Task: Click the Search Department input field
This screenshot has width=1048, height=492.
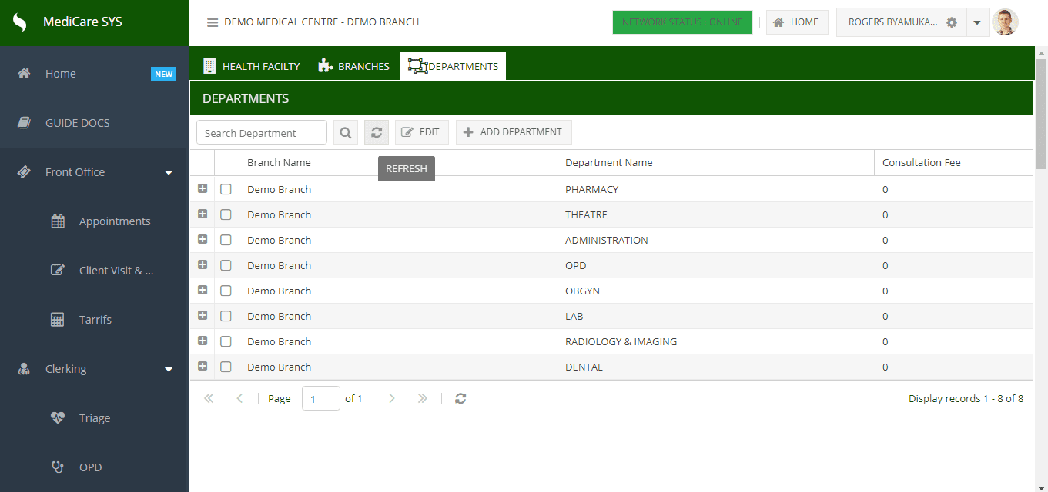Action: 262,133
